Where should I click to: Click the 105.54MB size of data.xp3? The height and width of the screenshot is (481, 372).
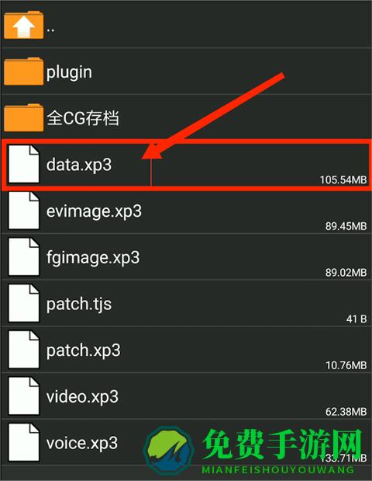343,180
